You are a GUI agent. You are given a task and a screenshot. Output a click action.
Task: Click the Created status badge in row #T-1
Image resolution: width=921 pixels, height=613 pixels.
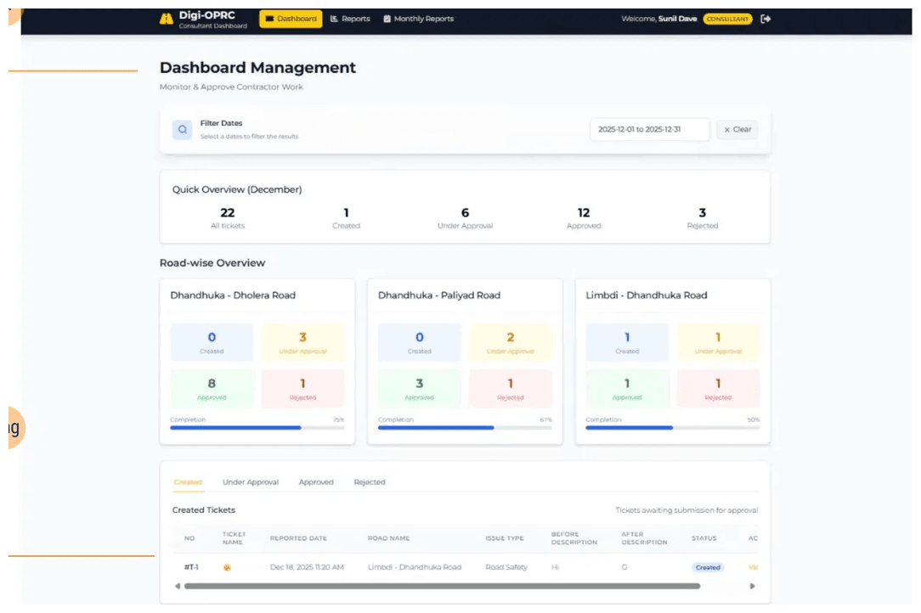click(708, 567)
